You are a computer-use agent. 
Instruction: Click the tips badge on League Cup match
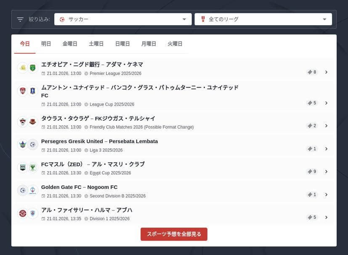pyautogui.click(x=312, y=103)
